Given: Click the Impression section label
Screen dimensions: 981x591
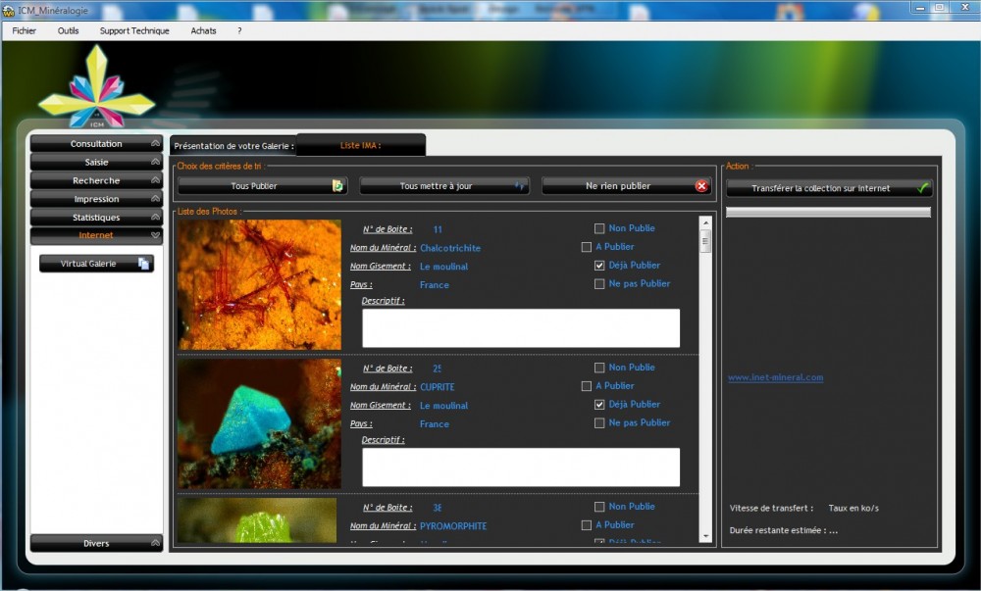Looking at the screenshot, I should coord(96,199).
